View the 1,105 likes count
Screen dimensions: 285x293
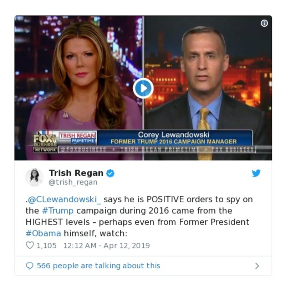point(46,246)
